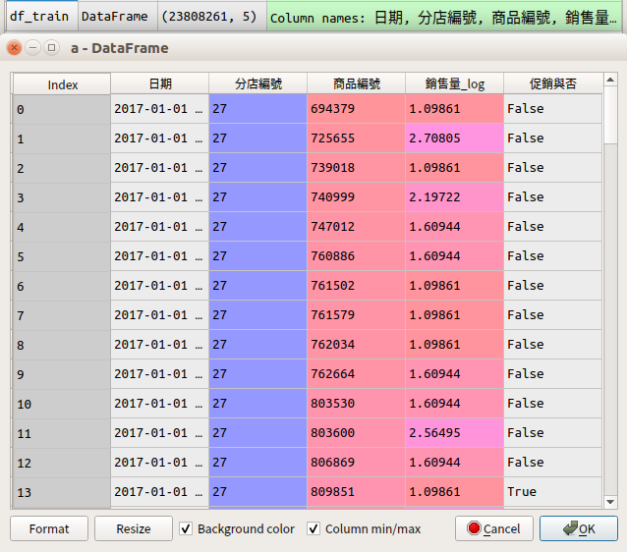Confirm with the OK button
The width and height of the screenshot is (627, 552).
(x=579, y=528)
